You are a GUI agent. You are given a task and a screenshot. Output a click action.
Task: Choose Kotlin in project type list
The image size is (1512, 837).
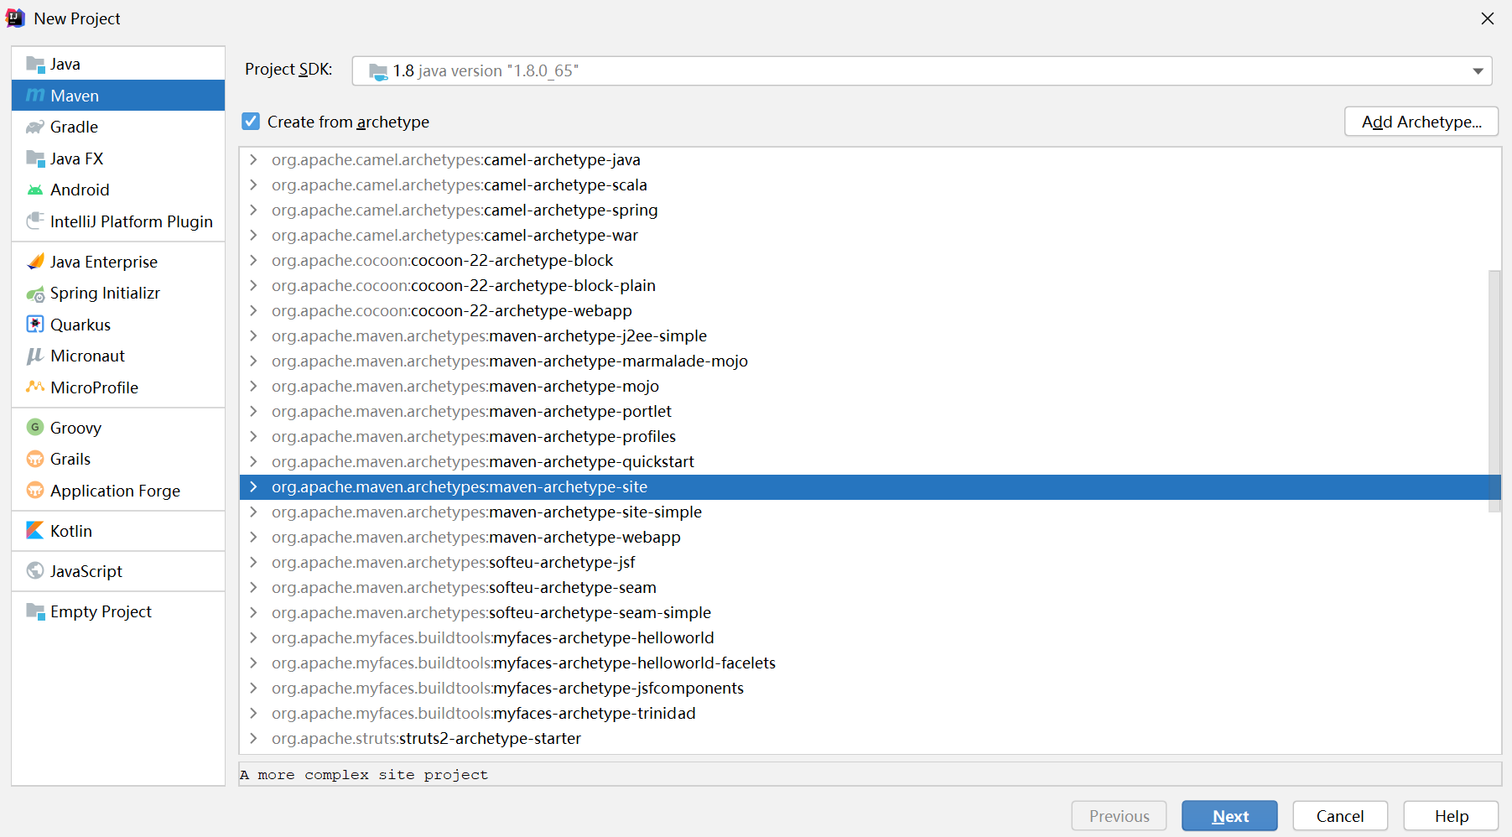click(118, 531)
